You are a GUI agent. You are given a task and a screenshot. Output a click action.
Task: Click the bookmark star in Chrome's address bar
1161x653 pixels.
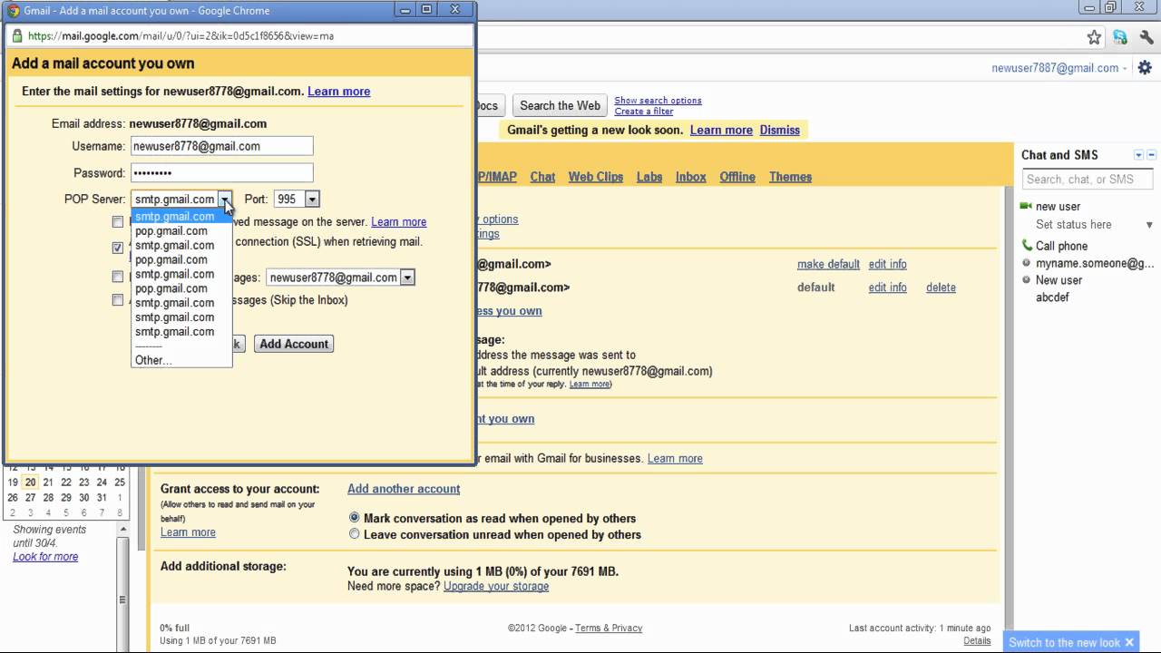[1094, 37]
